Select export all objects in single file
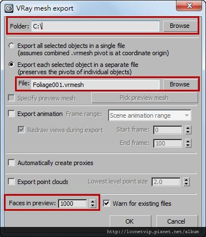 12,46
